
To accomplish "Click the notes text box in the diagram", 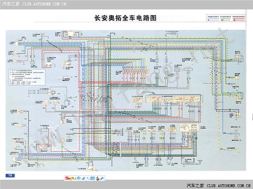I will click(x=27, y=77).
